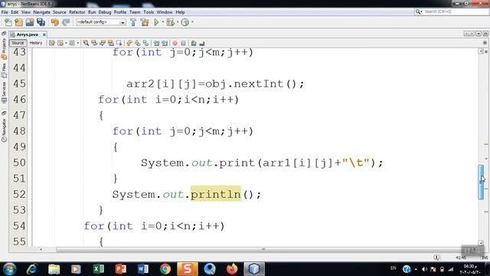Image resolution: width=490 pixels, height=276 pixels.
Task: Click the Save All toolbar icon
Action: click(41, 22)
